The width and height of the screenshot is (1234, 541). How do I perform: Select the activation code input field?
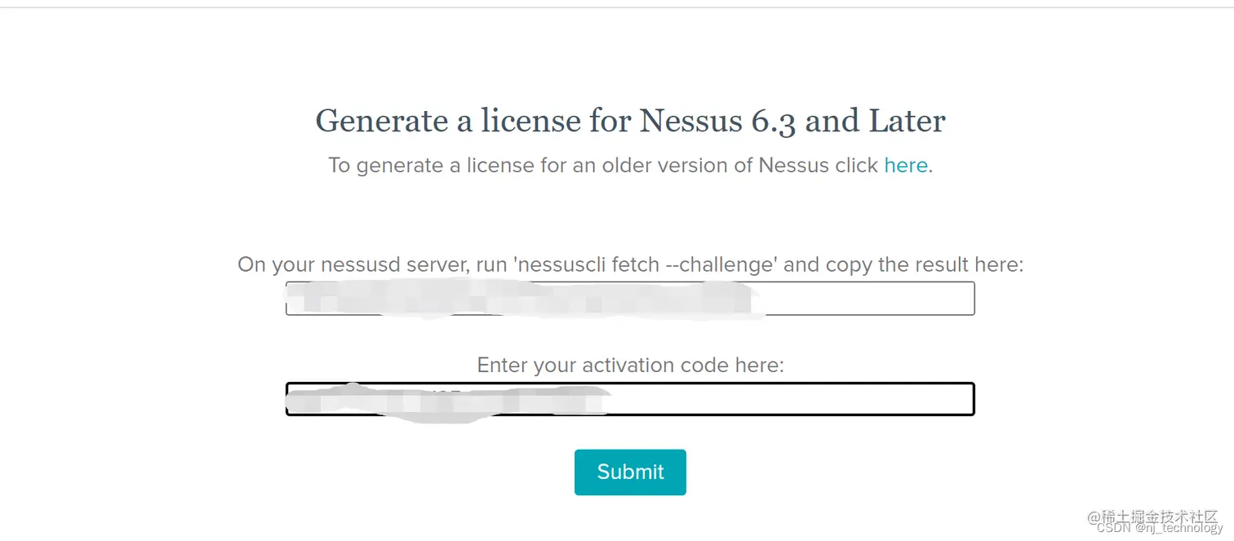[628, 399]
